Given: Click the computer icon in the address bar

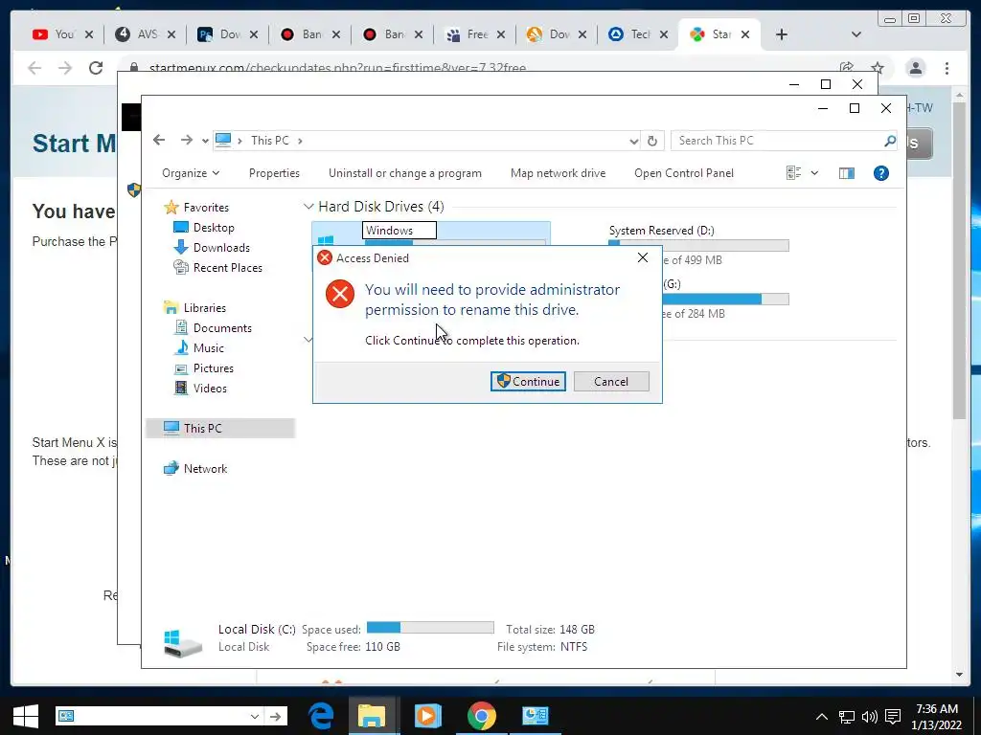Looking at the screenshot, I should [x=223, y=140].
